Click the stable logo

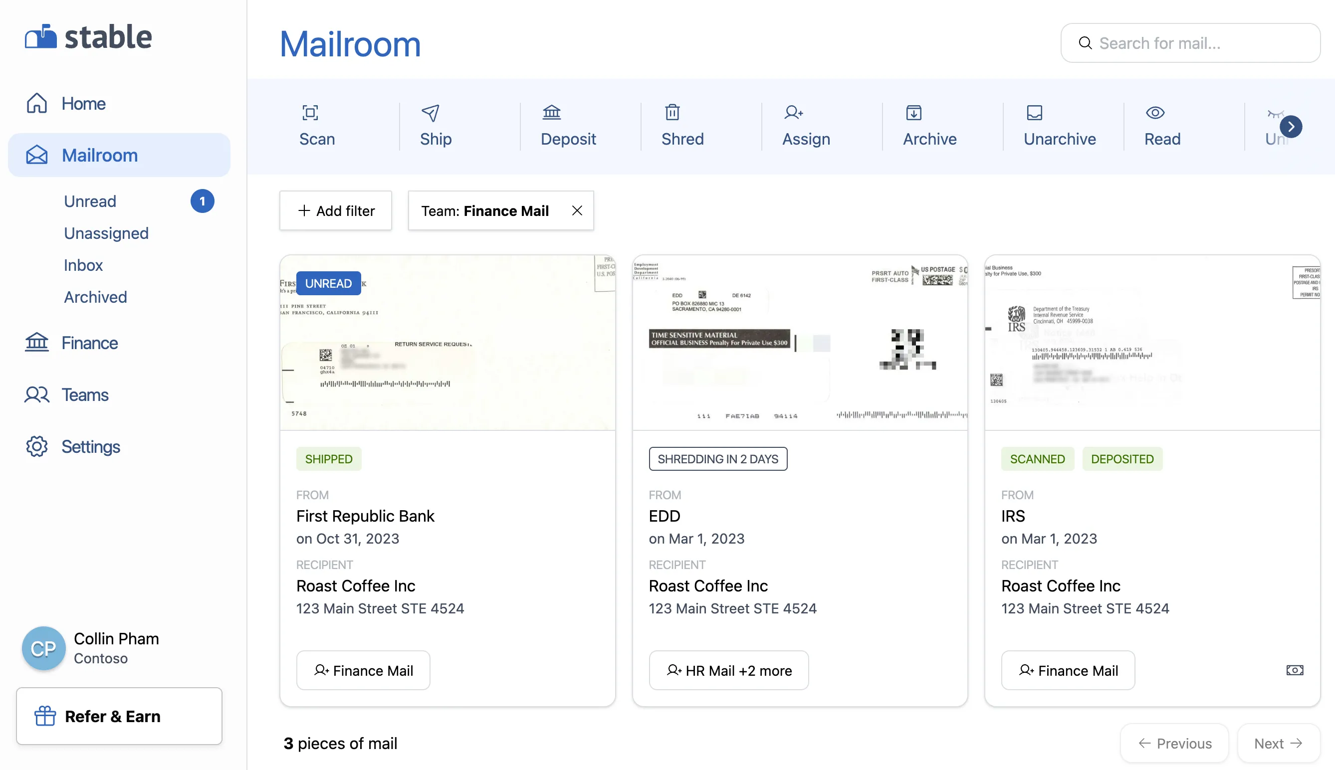88,37
